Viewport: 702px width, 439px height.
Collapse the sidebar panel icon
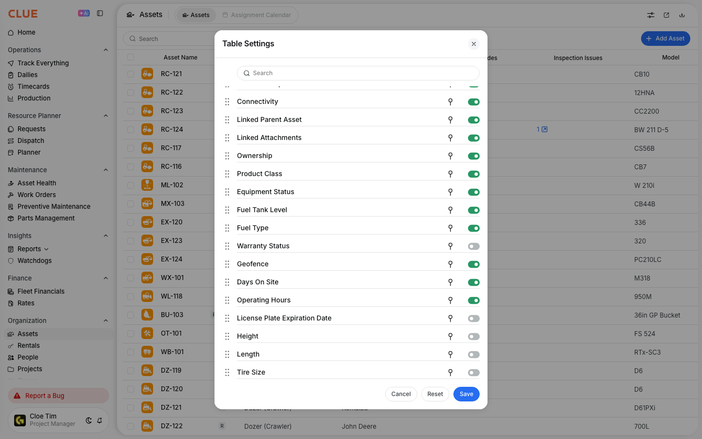(100, 14)
